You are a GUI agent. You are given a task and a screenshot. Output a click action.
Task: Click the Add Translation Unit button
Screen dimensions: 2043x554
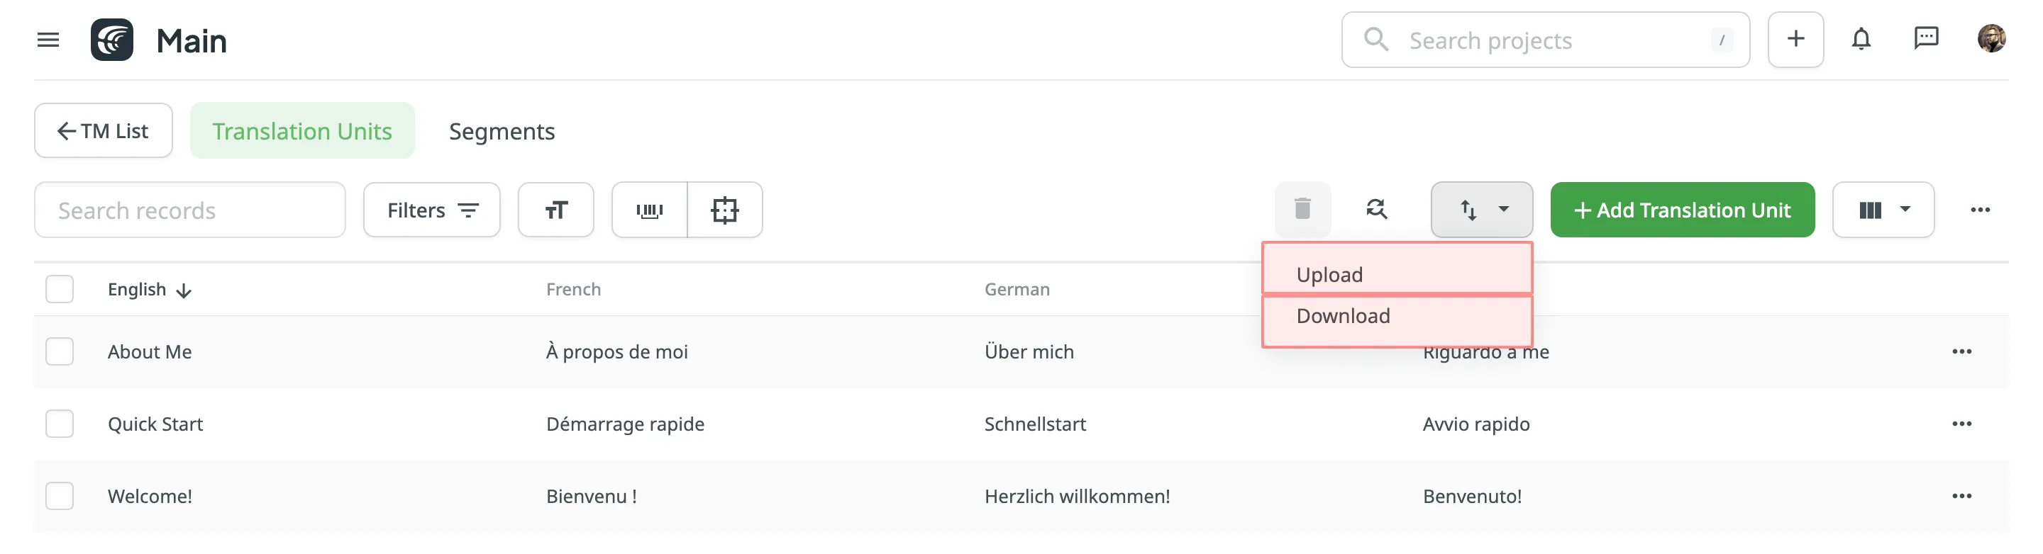coord(1681,210)
